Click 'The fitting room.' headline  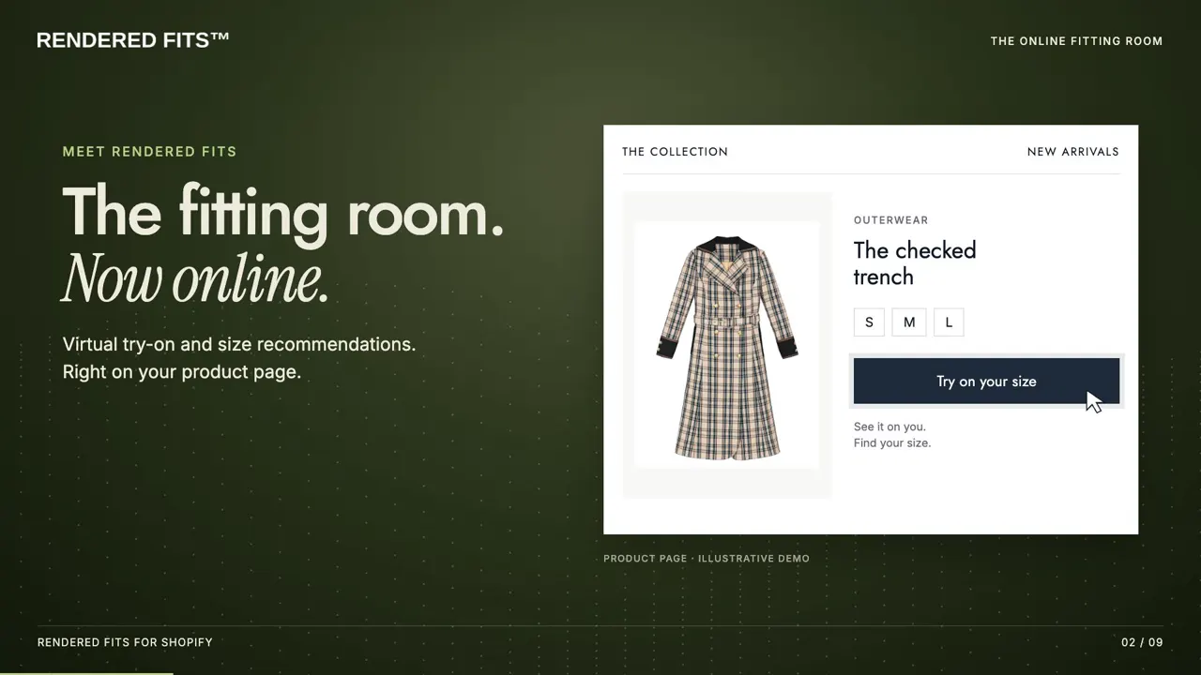pos(283,212)
